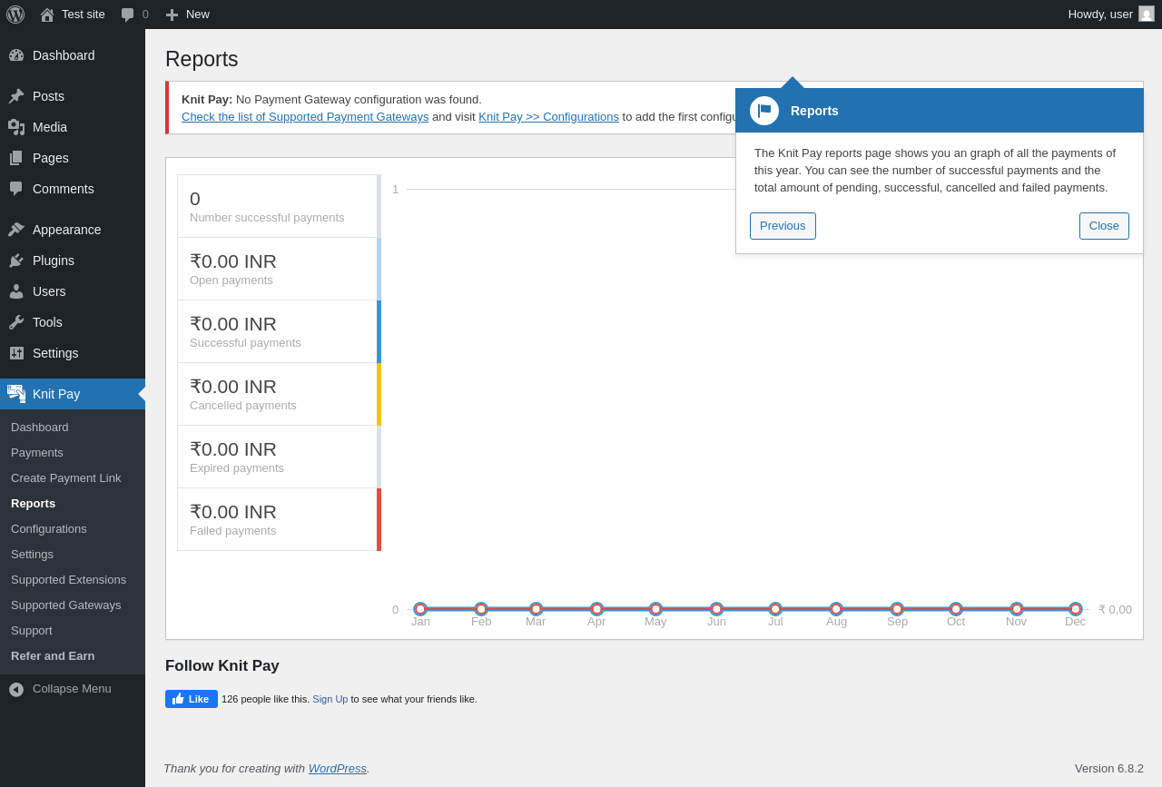Screen dimensions: 1162x787
Task: Open the Knit Pay menu item
Action: pyautogui.click(x=73, y=394)
